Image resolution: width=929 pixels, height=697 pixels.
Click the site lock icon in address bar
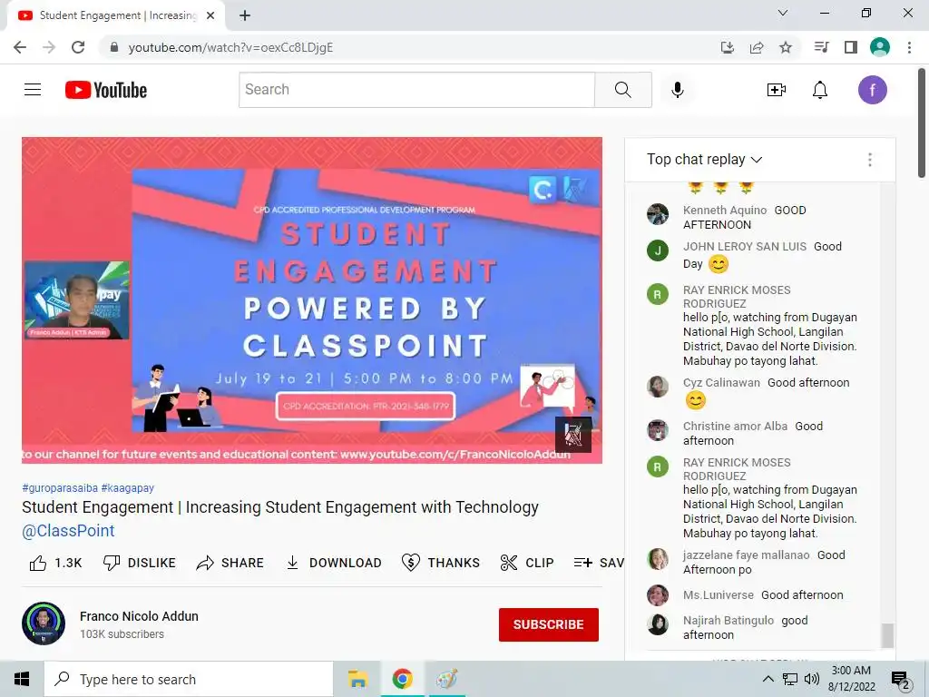click(x=114, y=47)
